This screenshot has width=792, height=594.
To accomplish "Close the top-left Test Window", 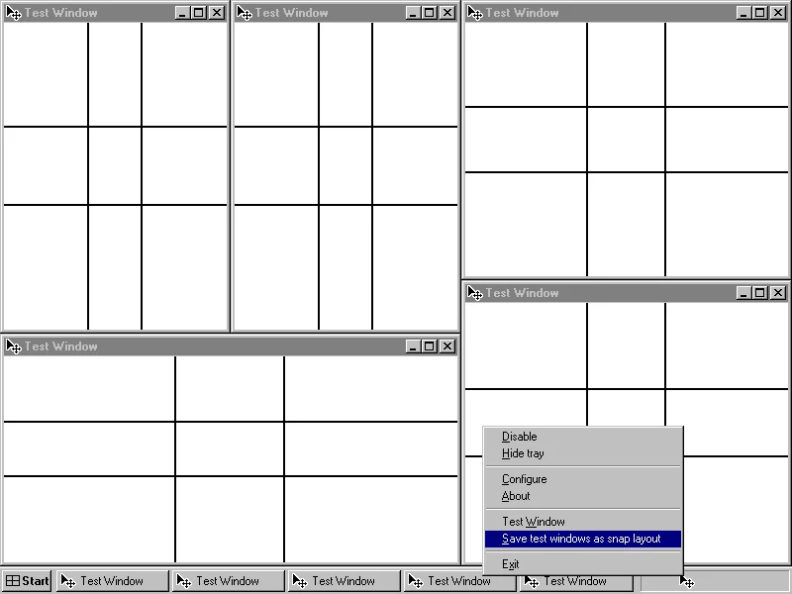I will tap(217, 13).
